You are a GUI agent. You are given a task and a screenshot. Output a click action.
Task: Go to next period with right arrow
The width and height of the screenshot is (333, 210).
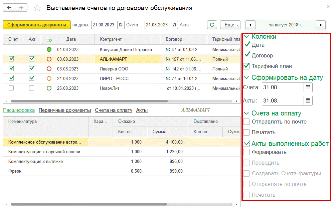[320, 25]
